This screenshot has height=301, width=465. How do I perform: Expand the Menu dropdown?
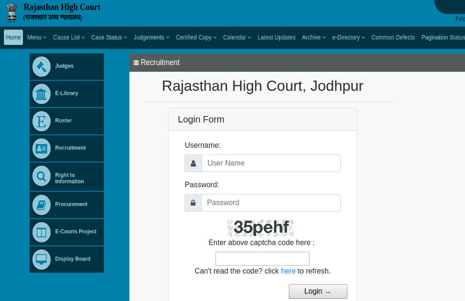click(37, 38)
